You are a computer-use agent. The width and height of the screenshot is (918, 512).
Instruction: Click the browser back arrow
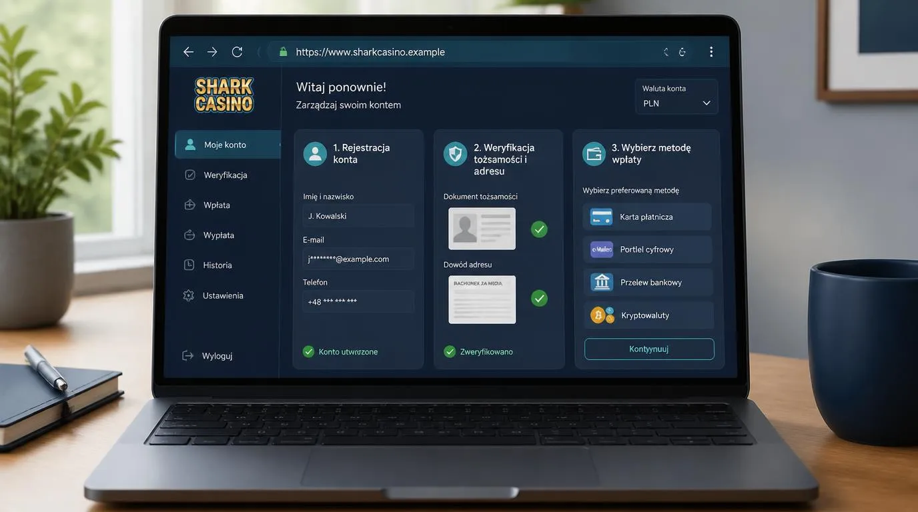click(188, 52)
